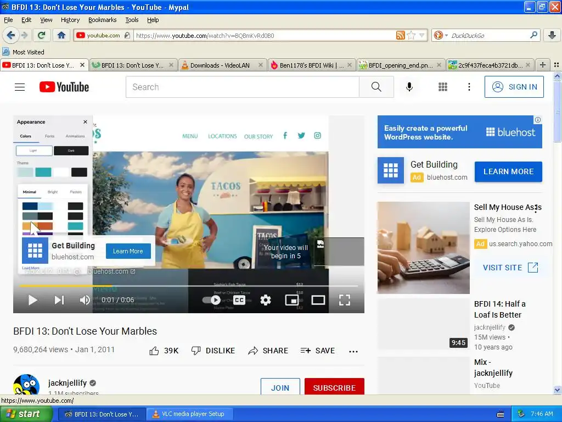Open player settings gear icon

click(265, 300)
